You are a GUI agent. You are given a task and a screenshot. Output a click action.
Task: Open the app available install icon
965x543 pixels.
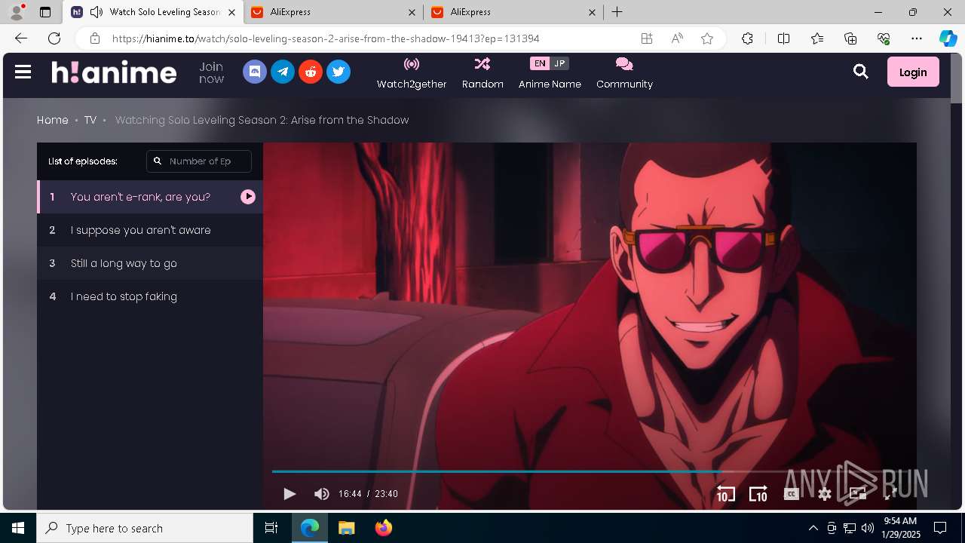[646, 38]
